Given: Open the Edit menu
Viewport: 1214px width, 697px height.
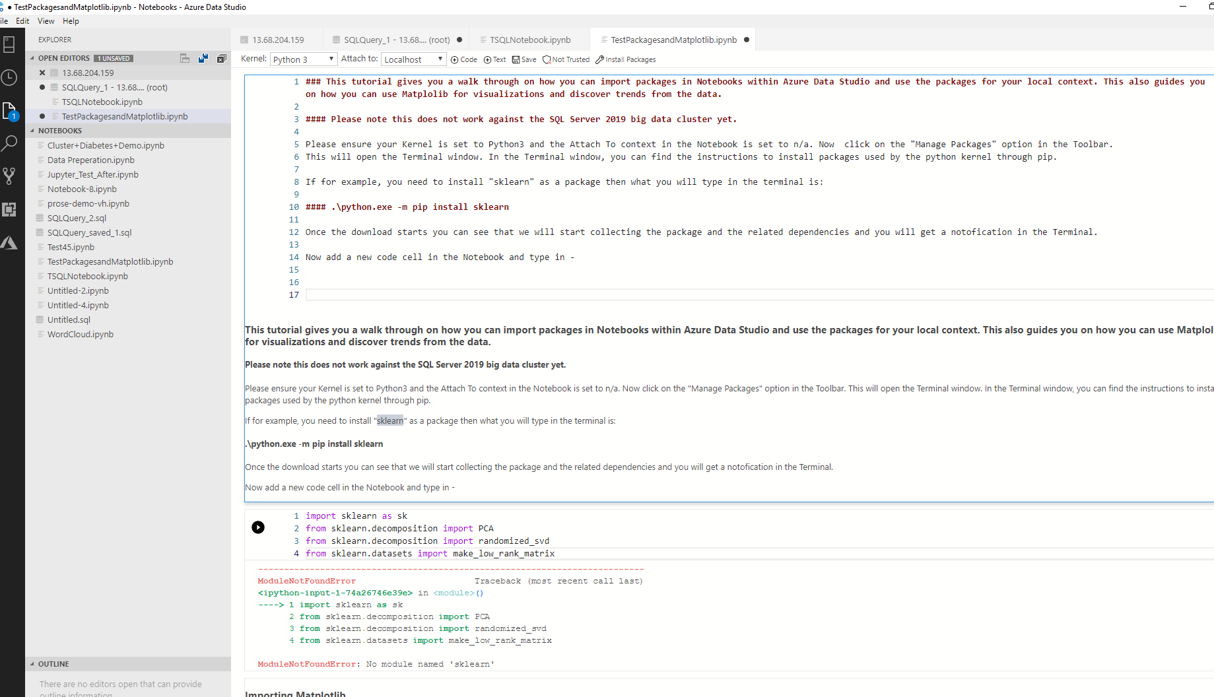Looking at the screenshot, I should click(22, 21).
